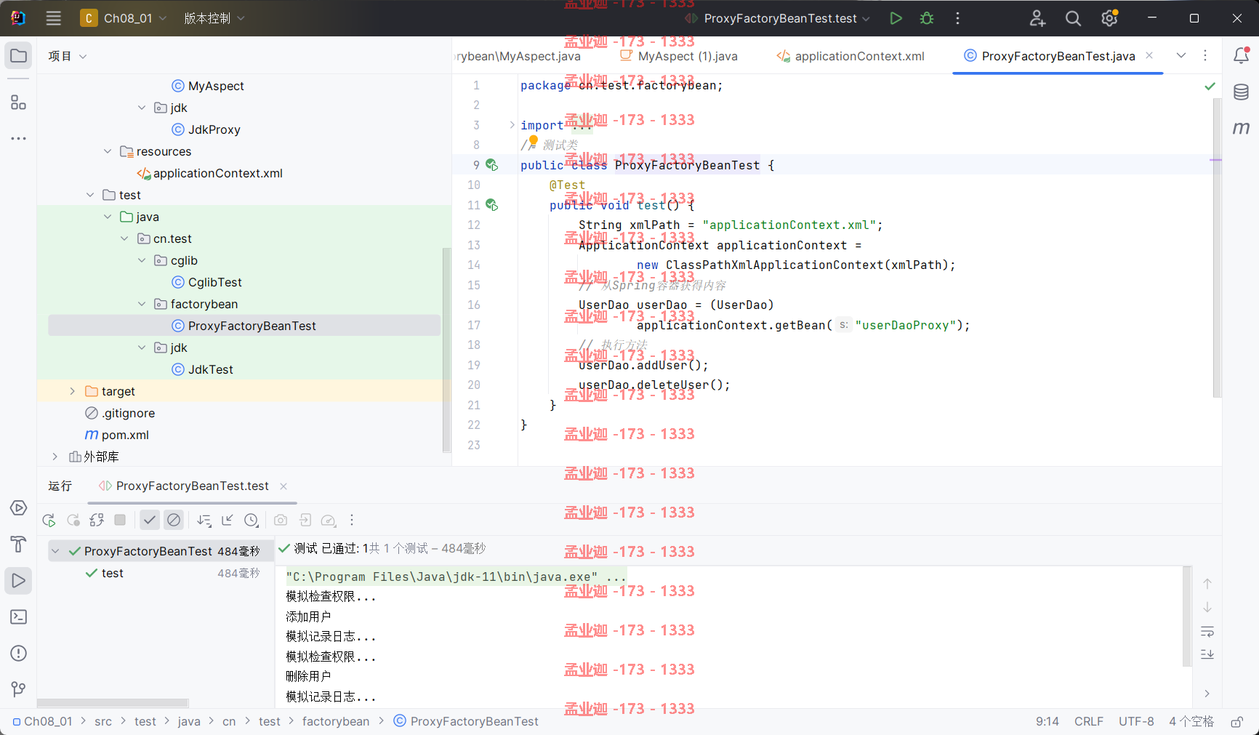
Task: Stop the running process
Action: [x=121, y=520]
